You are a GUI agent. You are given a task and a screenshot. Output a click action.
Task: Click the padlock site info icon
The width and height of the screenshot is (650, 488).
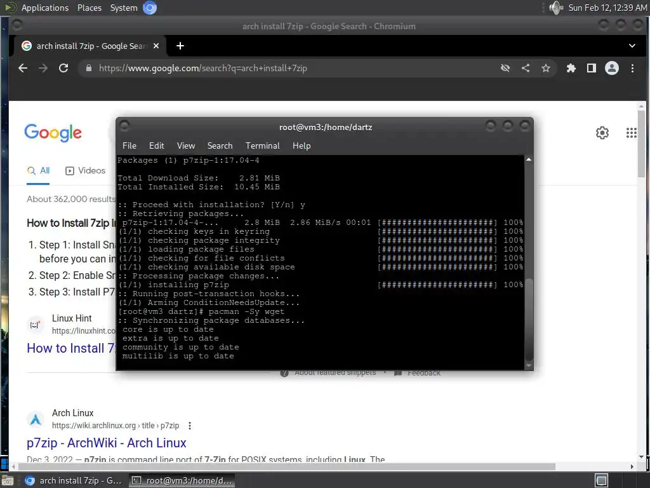88,68
